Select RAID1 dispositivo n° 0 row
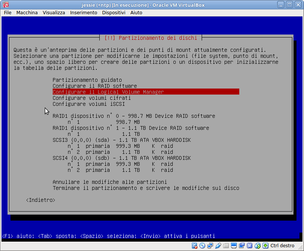 tap(134, 116)
